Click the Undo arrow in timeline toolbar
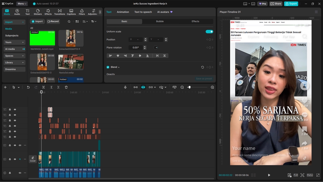 pyautogui.click(x=28, y=87)
